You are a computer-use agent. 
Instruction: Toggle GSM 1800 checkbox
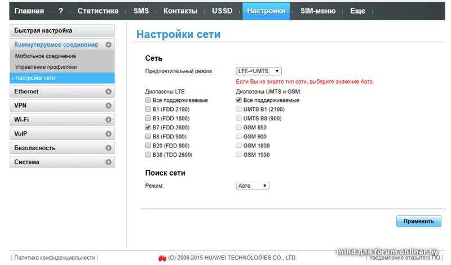(x=238, y=146)
